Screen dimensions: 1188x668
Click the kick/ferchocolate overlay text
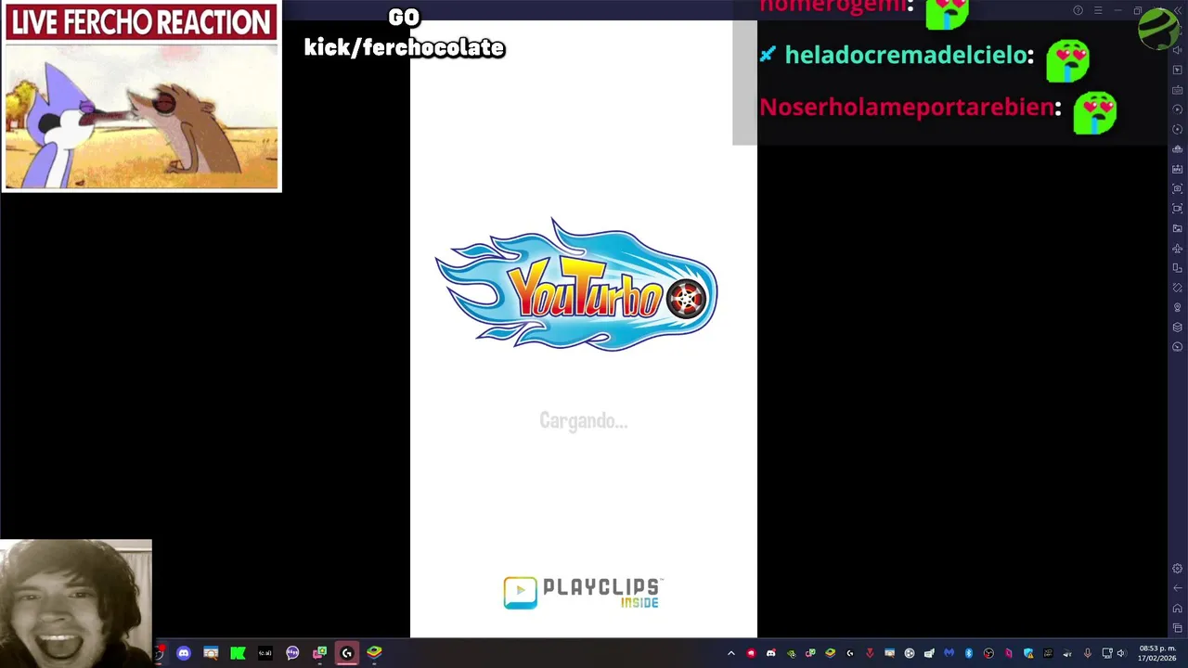tap(405, 47)
